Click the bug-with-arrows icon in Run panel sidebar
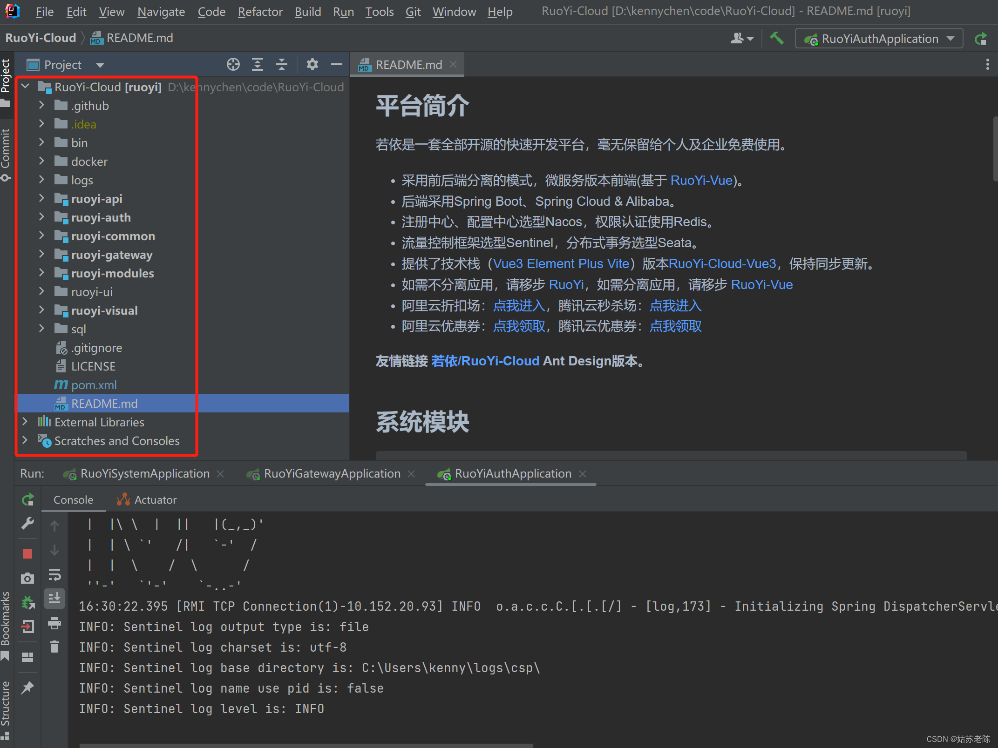 pos(27,602)
